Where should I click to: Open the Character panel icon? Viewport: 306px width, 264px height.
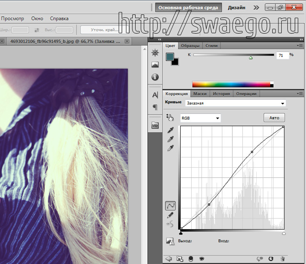click(155, 95)
